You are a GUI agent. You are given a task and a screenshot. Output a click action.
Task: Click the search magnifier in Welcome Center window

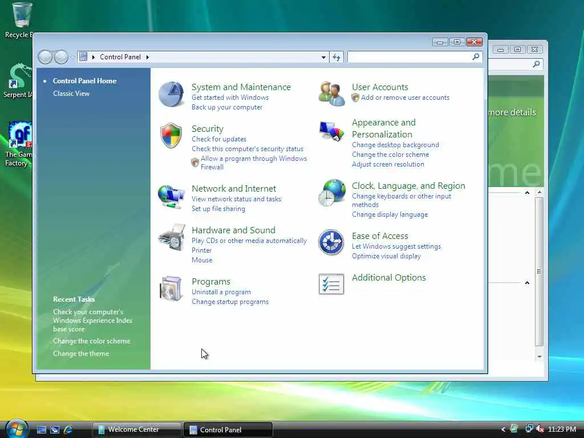[x=536, y=64]
